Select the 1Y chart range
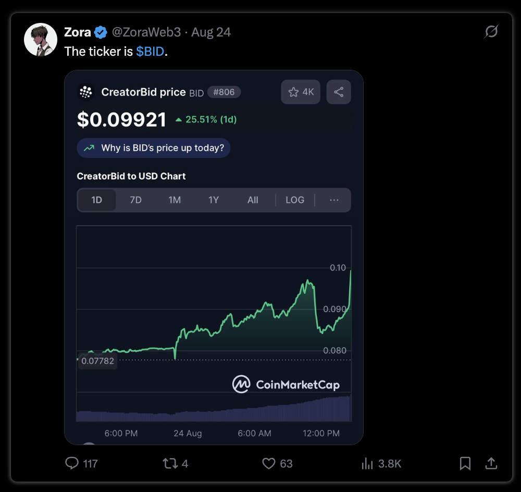This screenshot has height=492, width=521. point(214,200)
